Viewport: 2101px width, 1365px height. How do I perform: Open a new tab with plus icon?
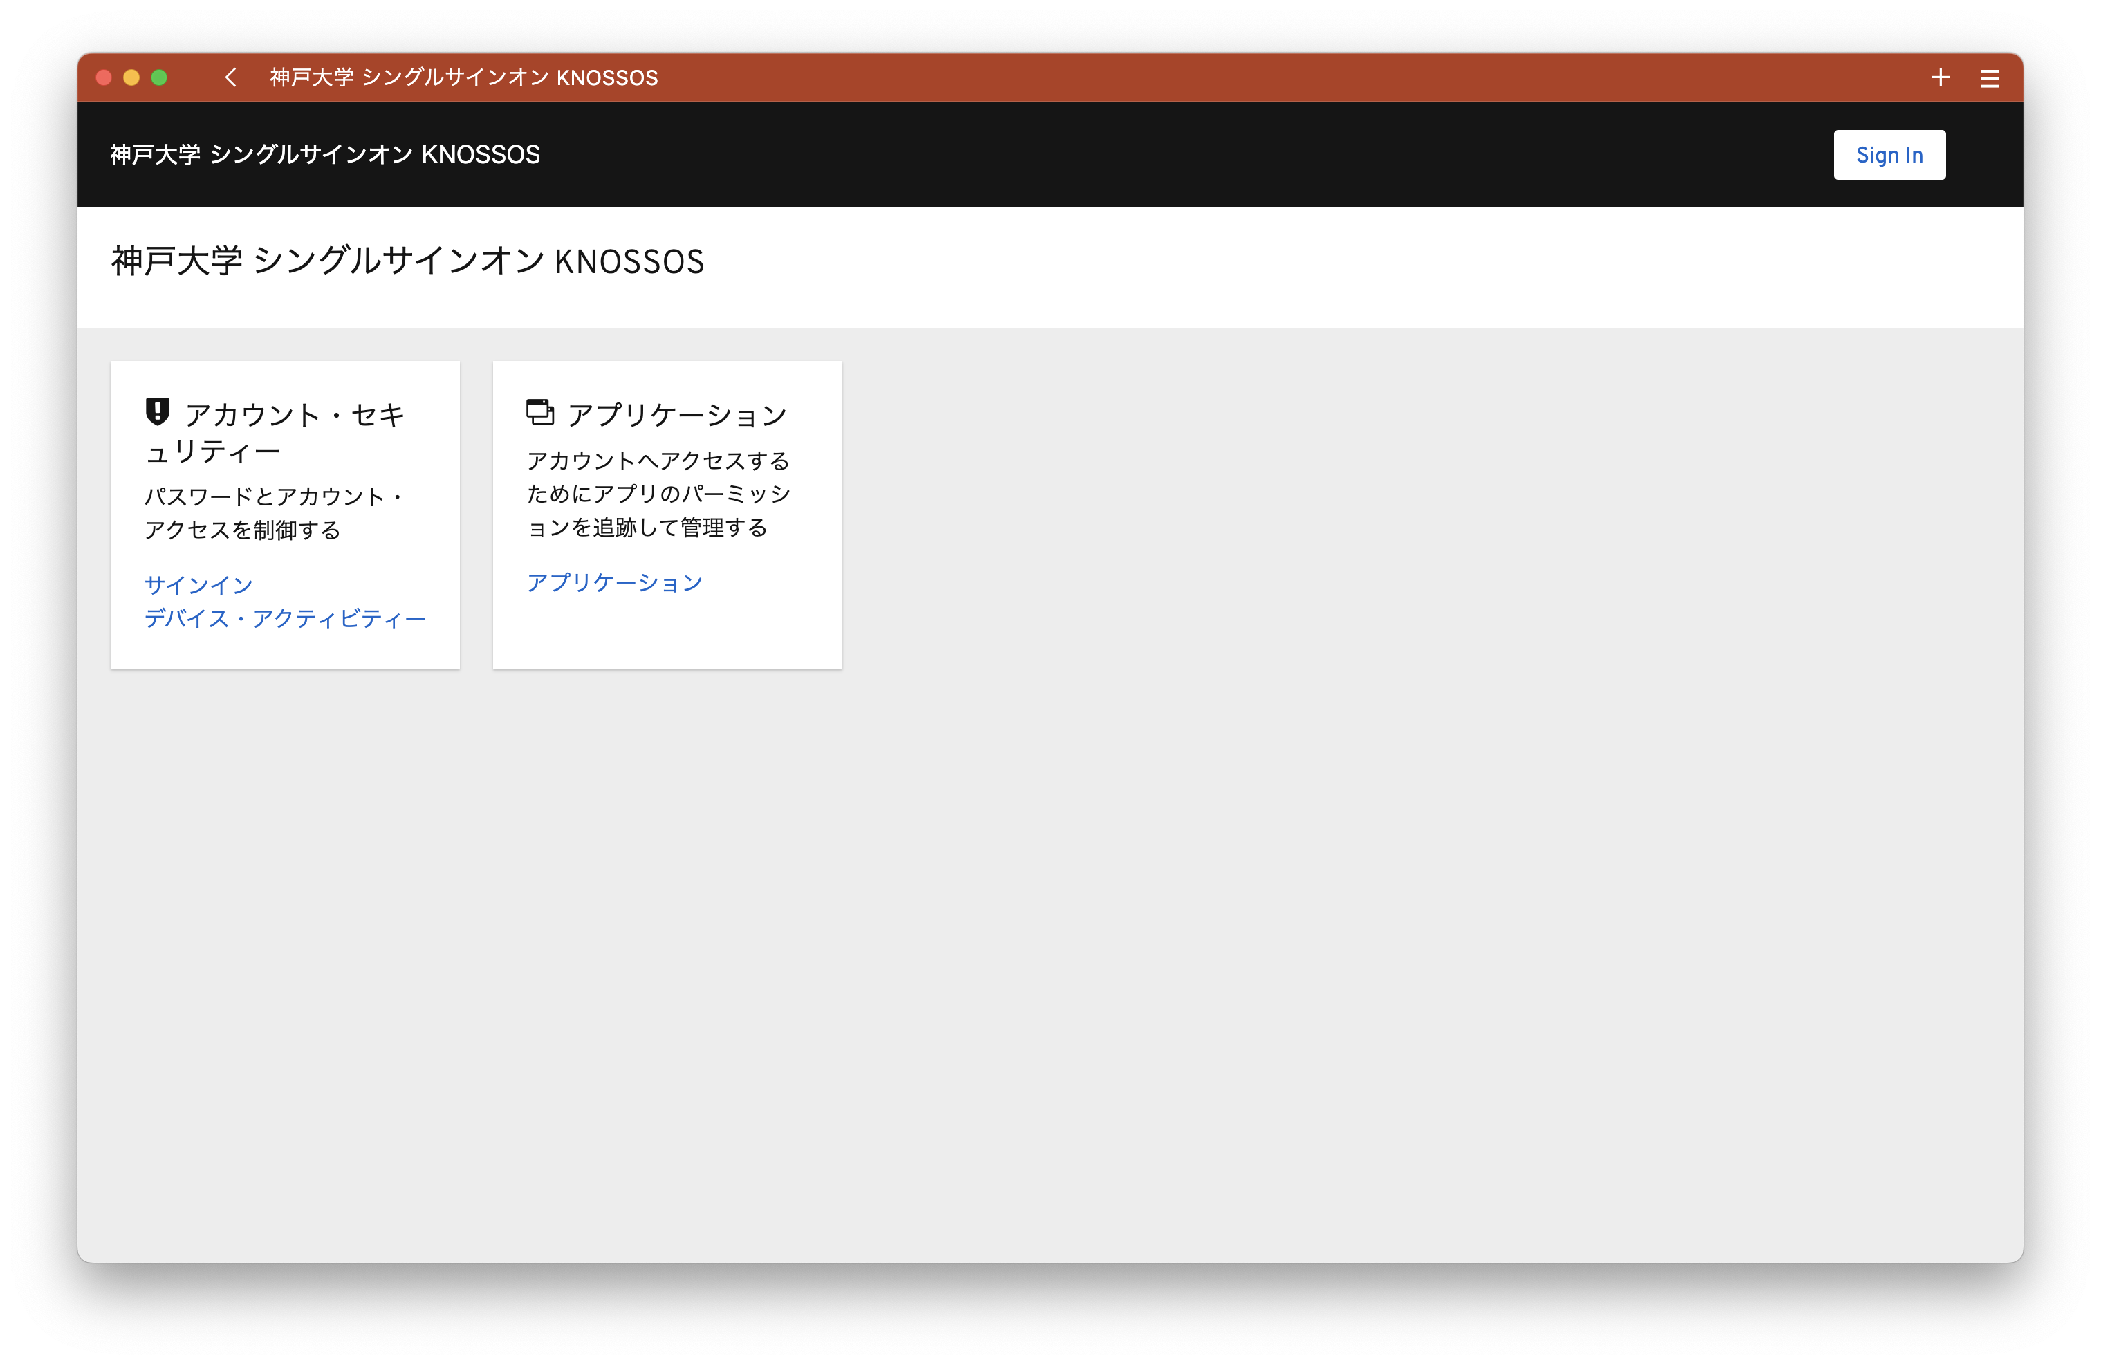point(1941,77)
